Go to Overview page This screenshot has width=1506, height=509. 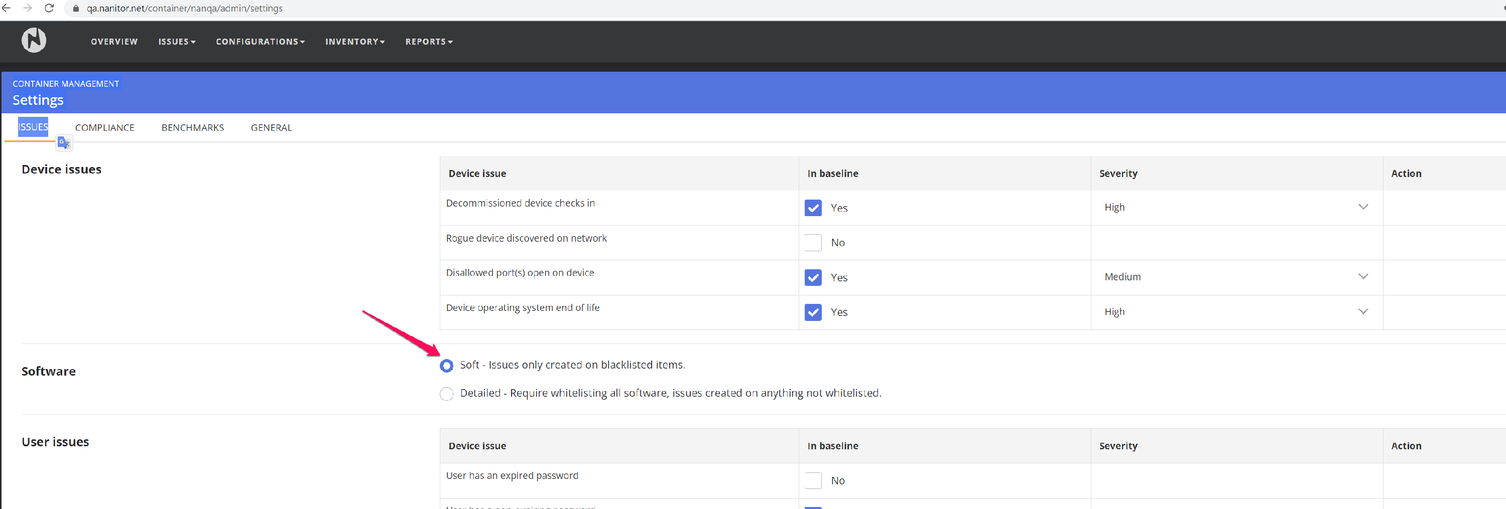coord(114,42)
